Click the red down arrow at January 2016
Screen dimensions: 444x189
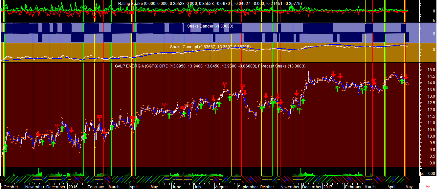pyautogui.click(x=72, y=130)
